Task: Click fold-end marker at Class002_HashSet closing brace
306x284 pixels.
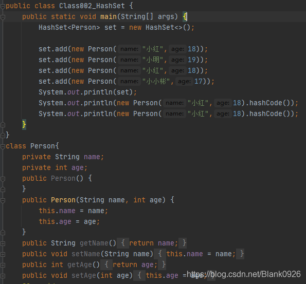Action: [x=3, y=135]
